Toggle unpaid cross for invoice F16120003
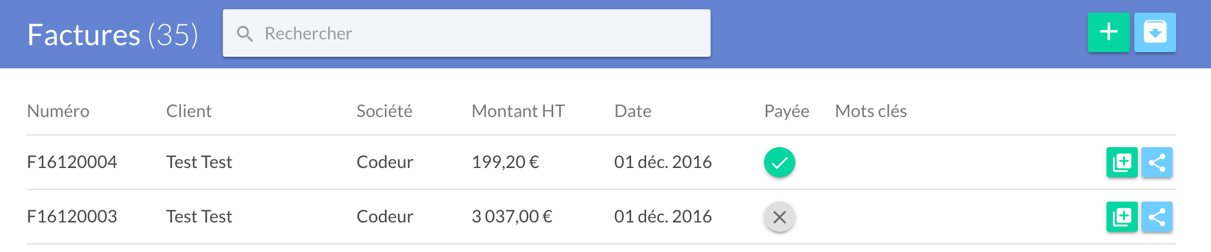The image size is (1211, 252). tap(779, 217)
